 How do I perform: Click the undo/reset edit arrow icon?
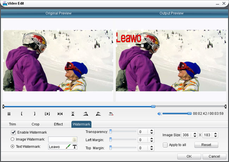tap(111, 114)
